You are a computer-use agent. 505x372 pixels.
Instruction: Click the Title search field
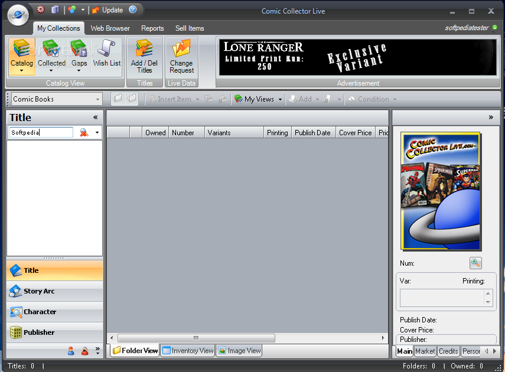click(41, 132)
